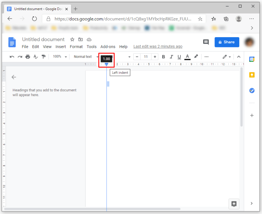Open the zoom 100% dropdown
The image size is (262, 214).
point(60,57)
